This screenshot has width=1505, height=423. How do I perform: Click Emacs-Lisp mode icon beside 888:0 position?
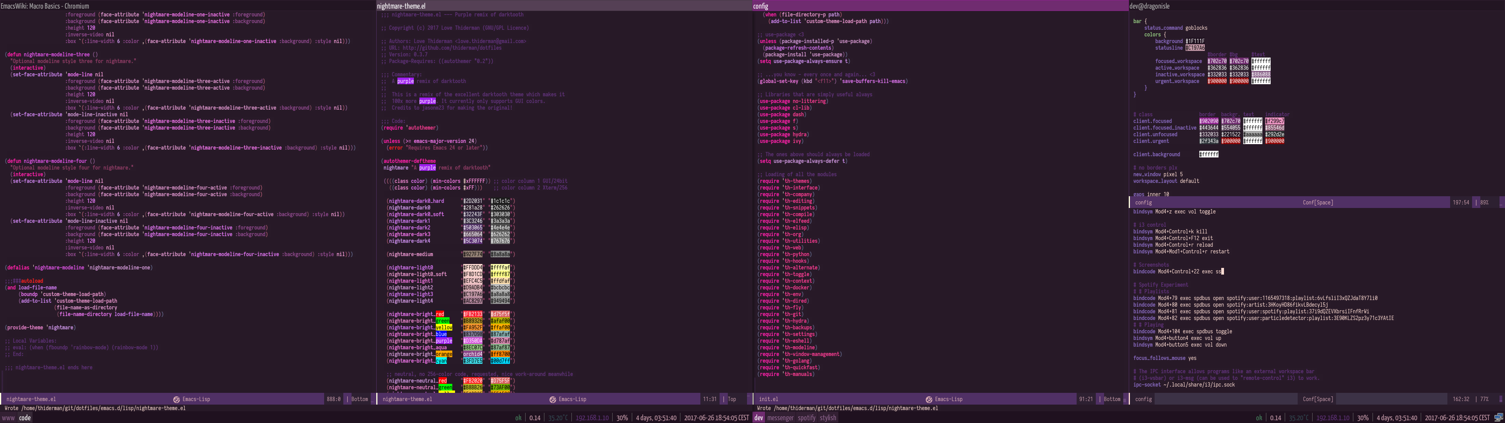[176, 399]
